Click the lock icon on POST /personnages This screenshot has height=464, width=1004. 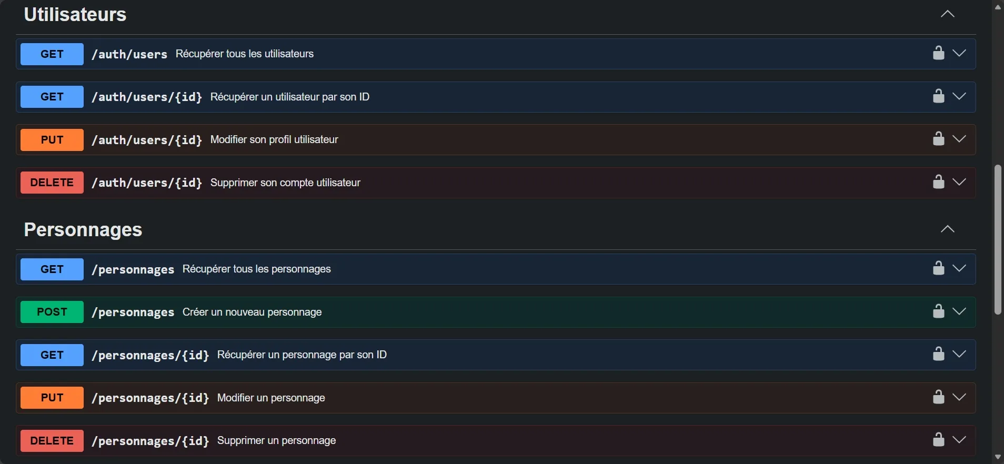(939, 311)
